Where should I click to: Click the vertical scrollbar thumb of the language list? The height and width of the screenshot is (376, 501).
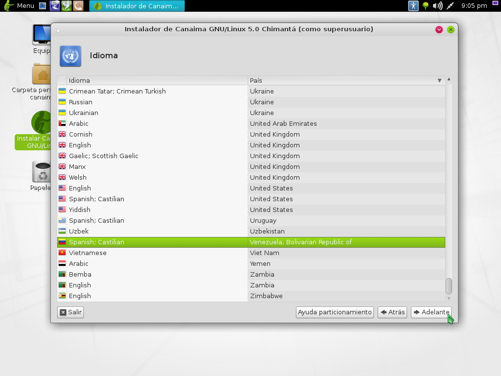click(448, 285)
